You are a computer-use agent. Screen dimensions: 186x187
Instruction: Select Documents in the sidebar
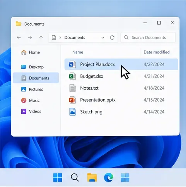[36, 78]
